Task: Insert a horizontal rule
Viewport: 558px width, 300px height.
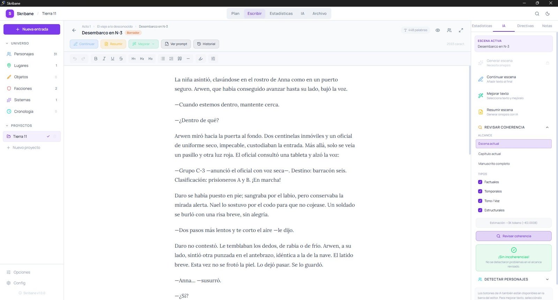Action: 188,59
